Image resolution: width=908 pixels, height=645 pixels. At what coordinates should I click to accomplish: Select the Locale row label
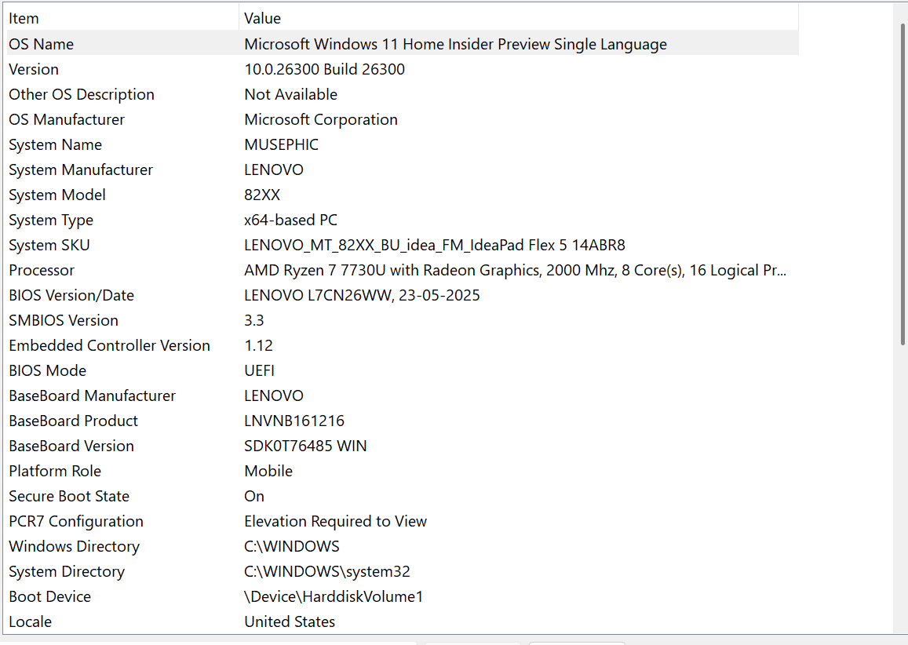click(30, 621)
